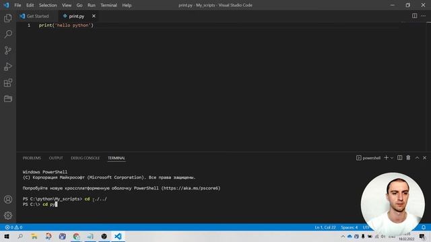The height and width of the screenshot is (242, 431).
Task: Click the powershell terminal label
Action: (x=368, y=158)
